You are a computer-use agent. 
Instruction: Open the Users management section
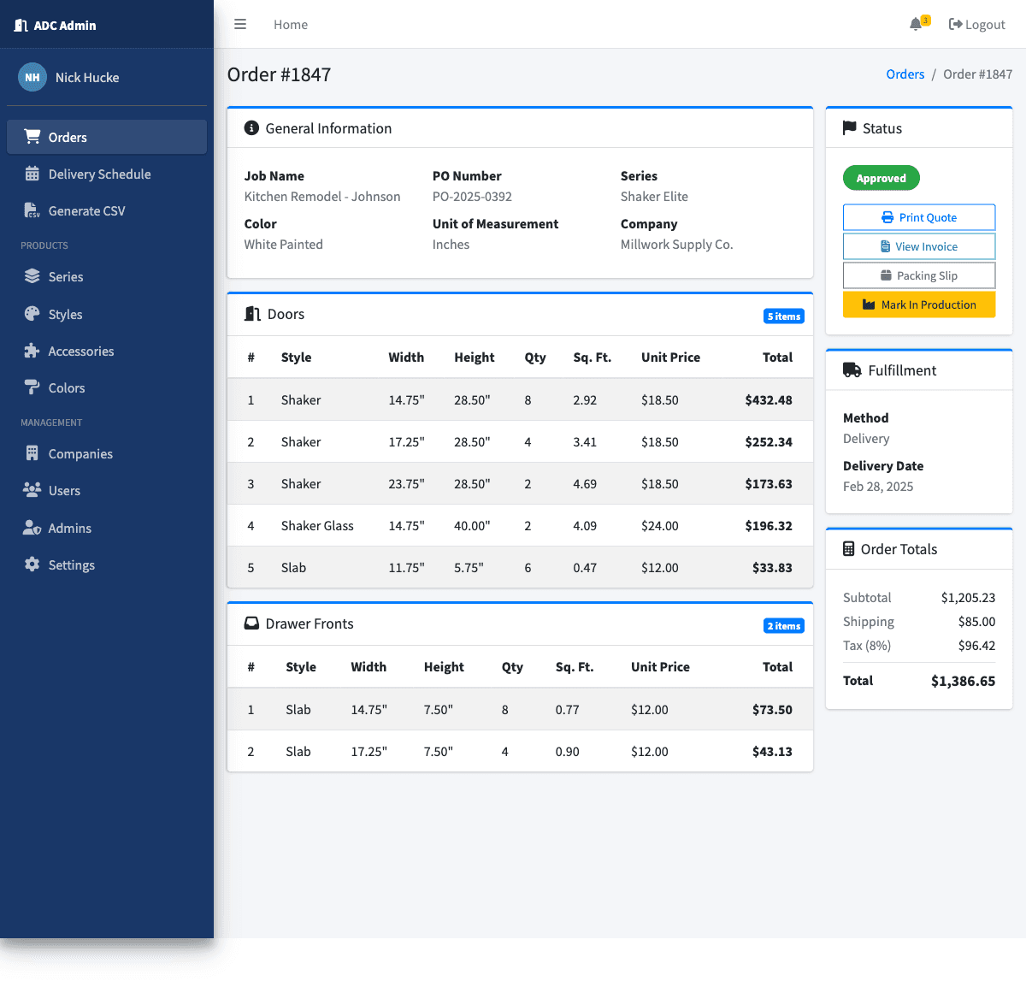tap(64, 490)
